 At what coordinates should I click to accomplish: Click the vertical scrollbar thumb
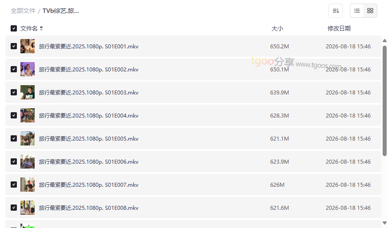384,101
